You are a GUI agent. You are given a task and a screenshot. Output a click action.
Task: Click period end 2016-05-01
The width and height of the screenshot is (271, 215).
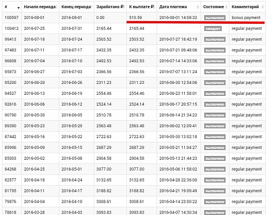72,169
